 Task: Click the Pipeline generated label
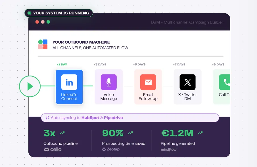pyautogui.click(x=178, y=144)
